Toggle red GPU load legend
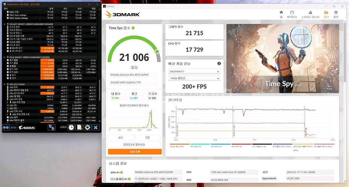Viewport: 349px width, 187px height. 241,146
